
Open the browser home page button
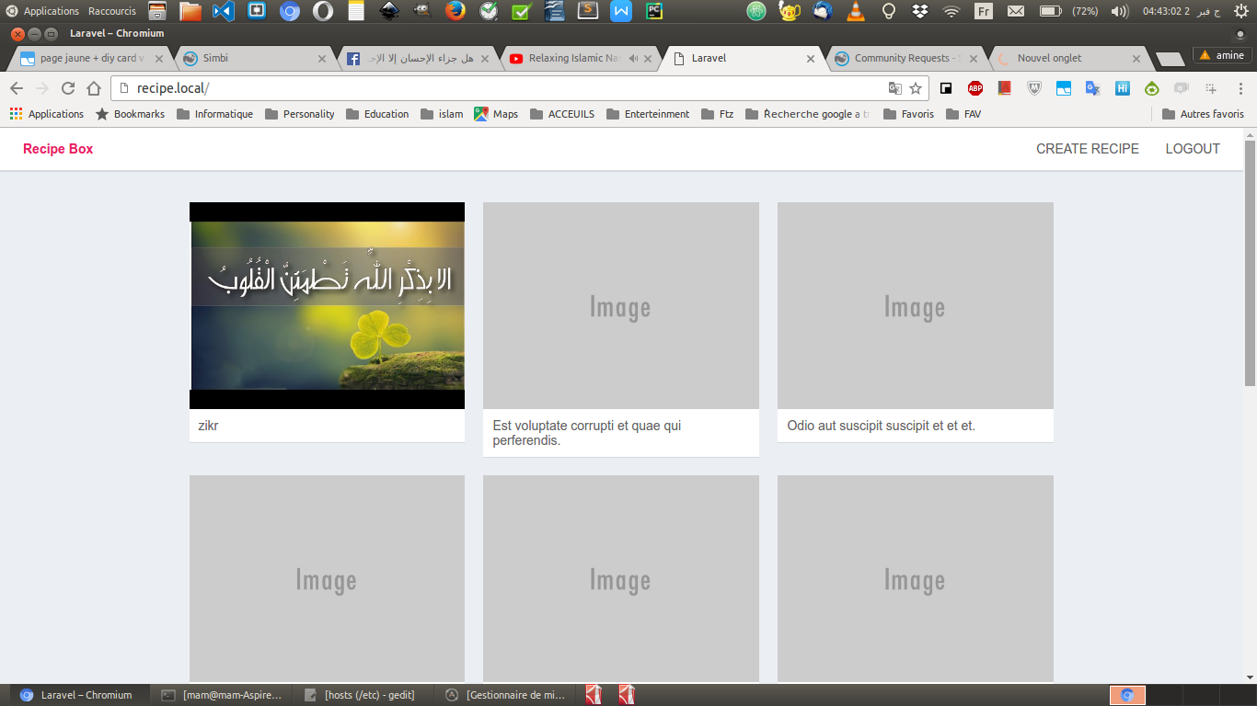click(x=93, y=88)
